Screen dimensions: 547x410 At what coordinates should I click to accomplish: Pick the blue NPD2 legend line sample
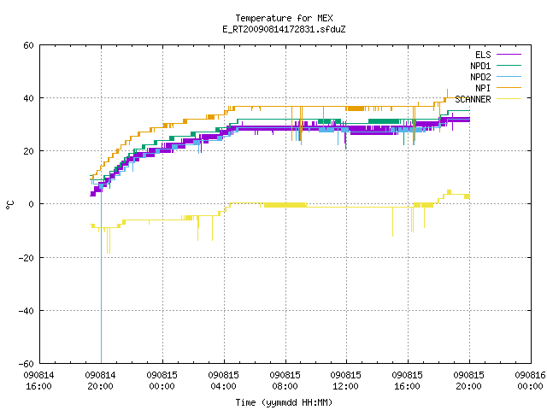point(509,76)
